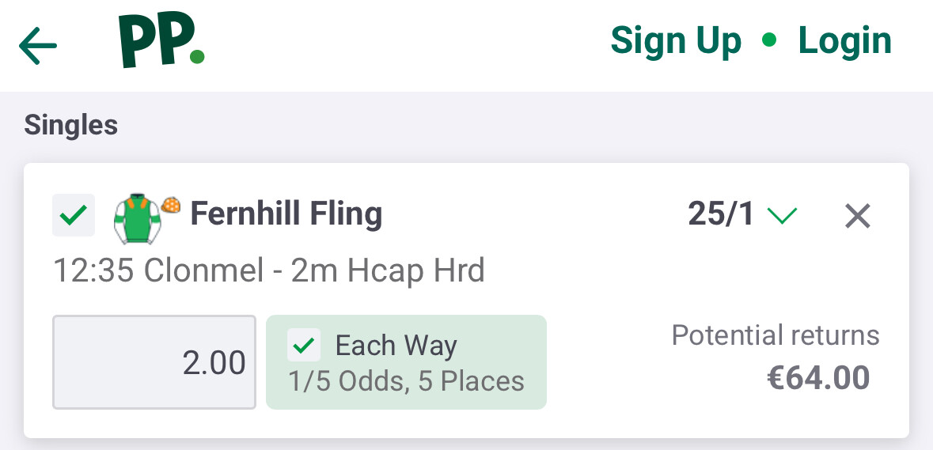This screenshot has height=450, width=933.
Task: Go back using the left arrow
Action: [x=38, y=45]
